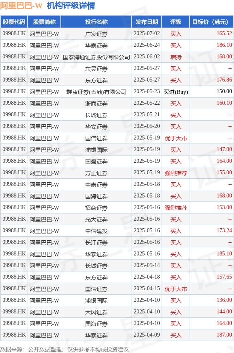
Task: Select the 2025-07-02 date cell
Action: (x=147, y=34)
